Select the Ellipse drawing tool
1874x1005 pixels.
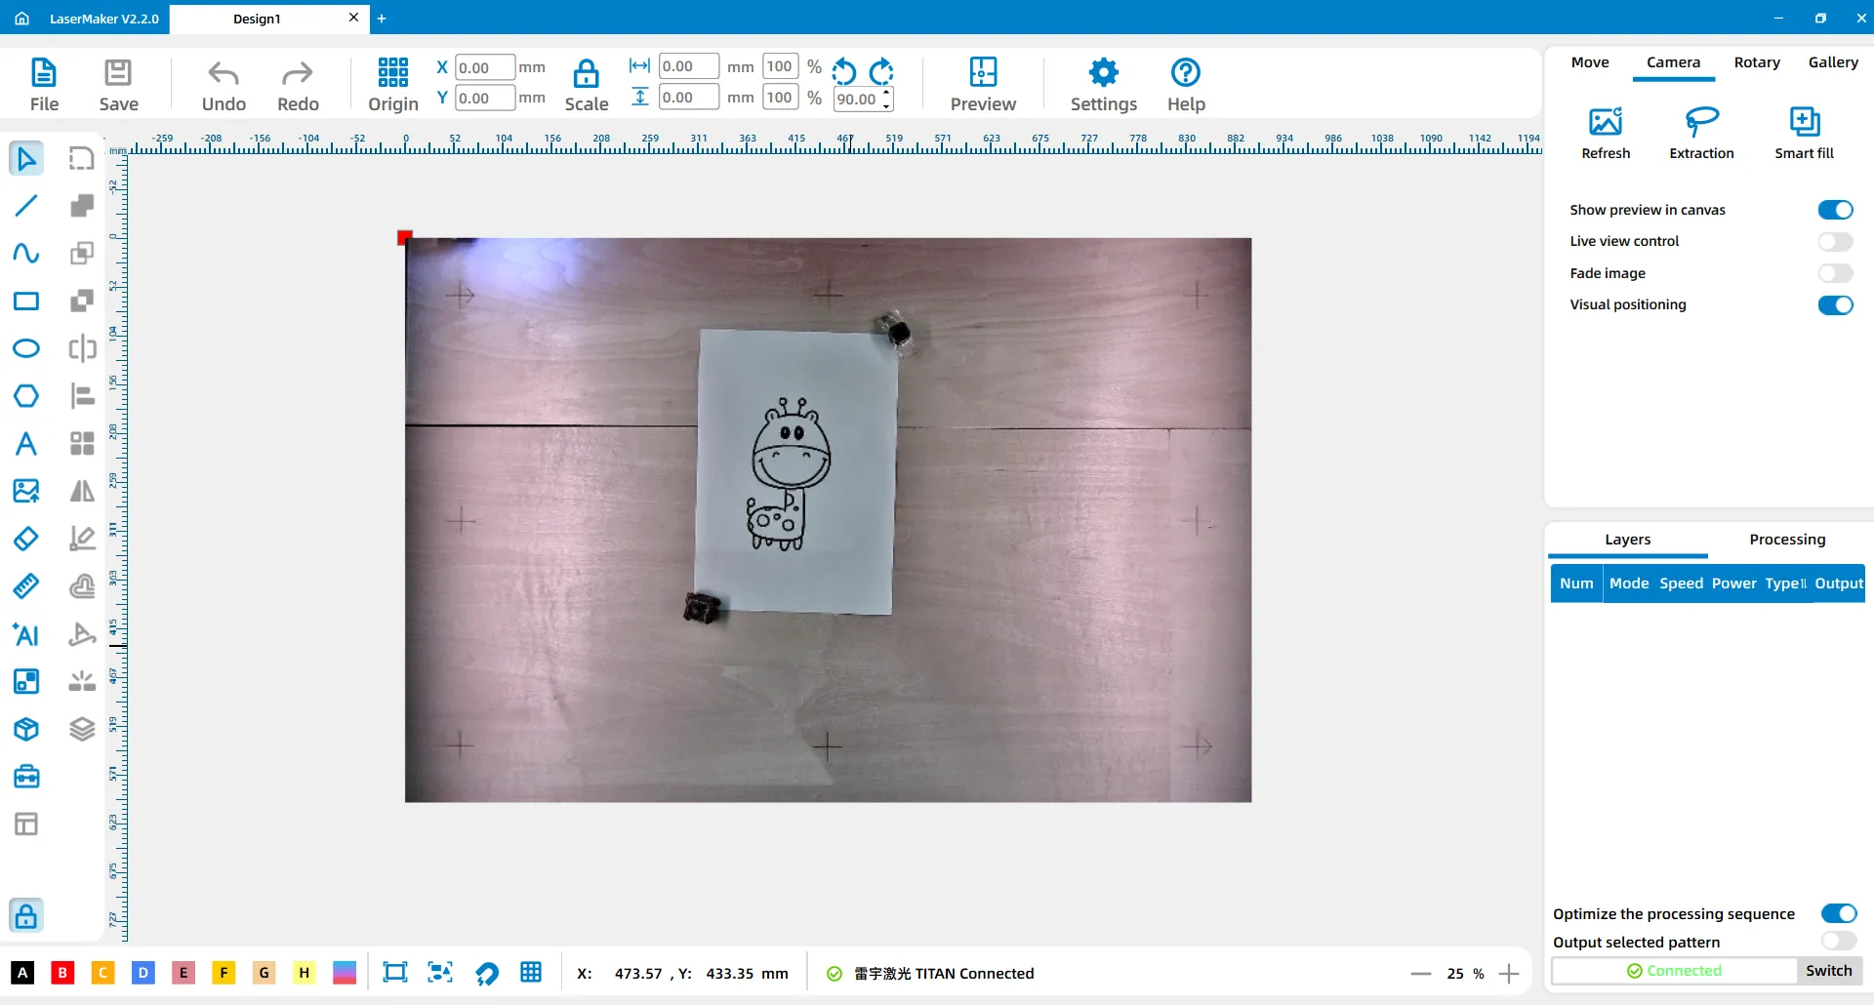[26, 348]
